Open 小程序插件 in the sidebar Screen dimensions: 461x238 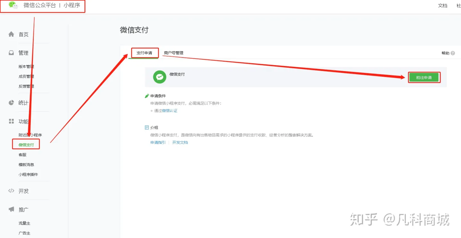point(29,174)
